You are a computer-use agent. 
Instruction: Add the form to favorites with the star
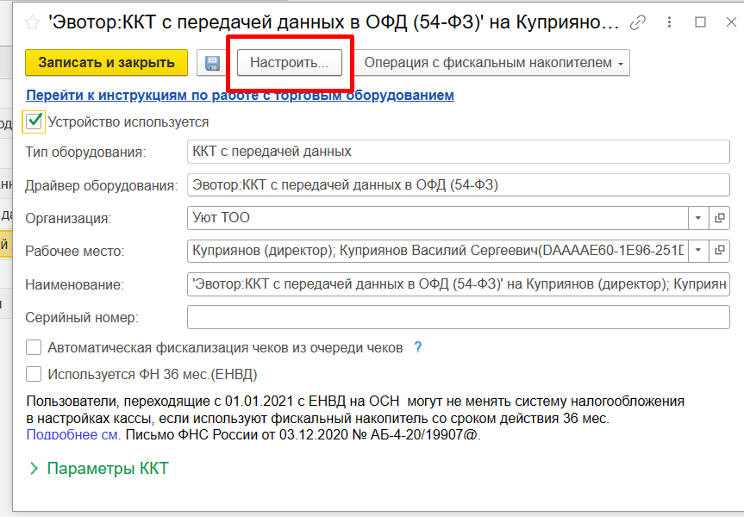click(x=34, y=22)
